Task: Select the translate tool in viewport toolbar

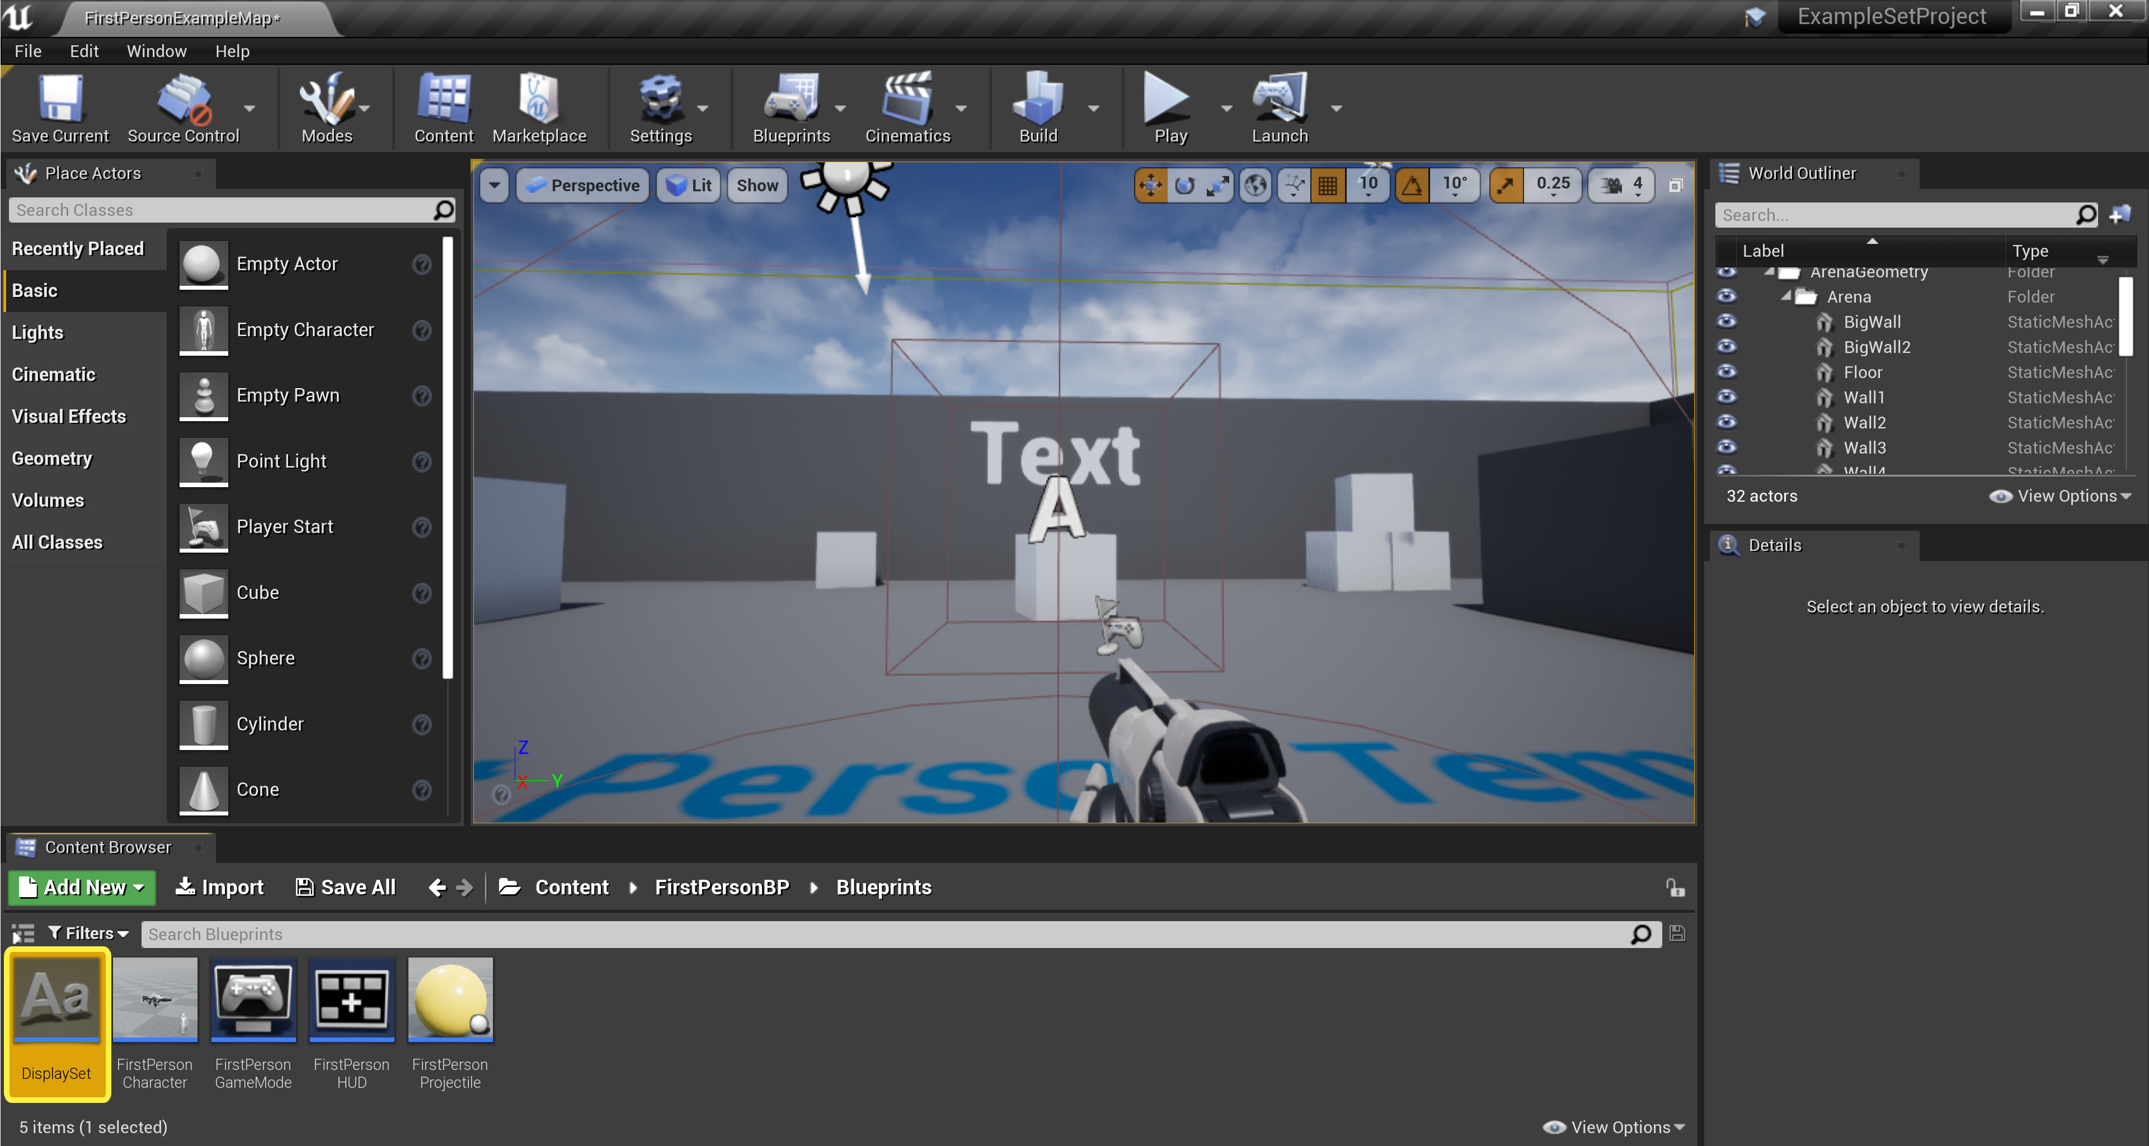Action: tap(1150, 185)
